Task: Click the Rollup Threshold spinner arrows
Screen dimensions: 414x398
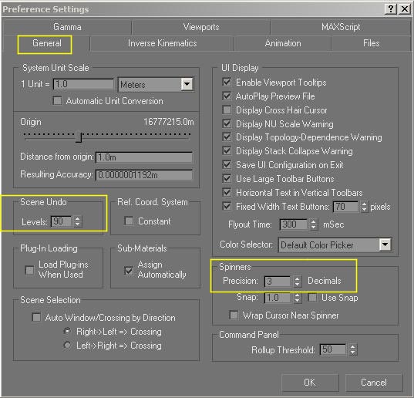Action: coord(353,349)
